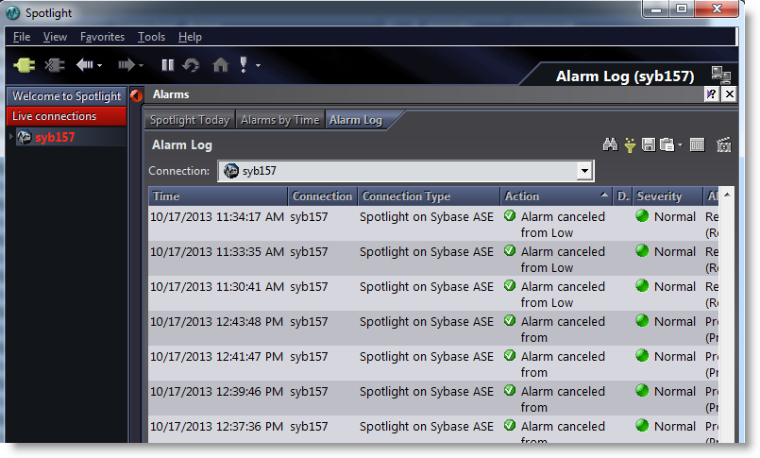Open the Connection combo box dropdown arrow
The height and width of the screenshot is (458, 760).
[584, 171]
